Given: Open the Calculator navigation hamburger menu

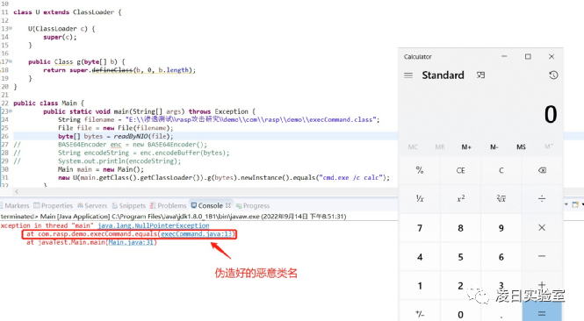Looking at the screenshot, I should coord(408,75).
